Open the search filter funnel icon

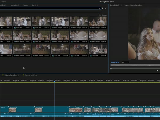click(x=102, y=8)
